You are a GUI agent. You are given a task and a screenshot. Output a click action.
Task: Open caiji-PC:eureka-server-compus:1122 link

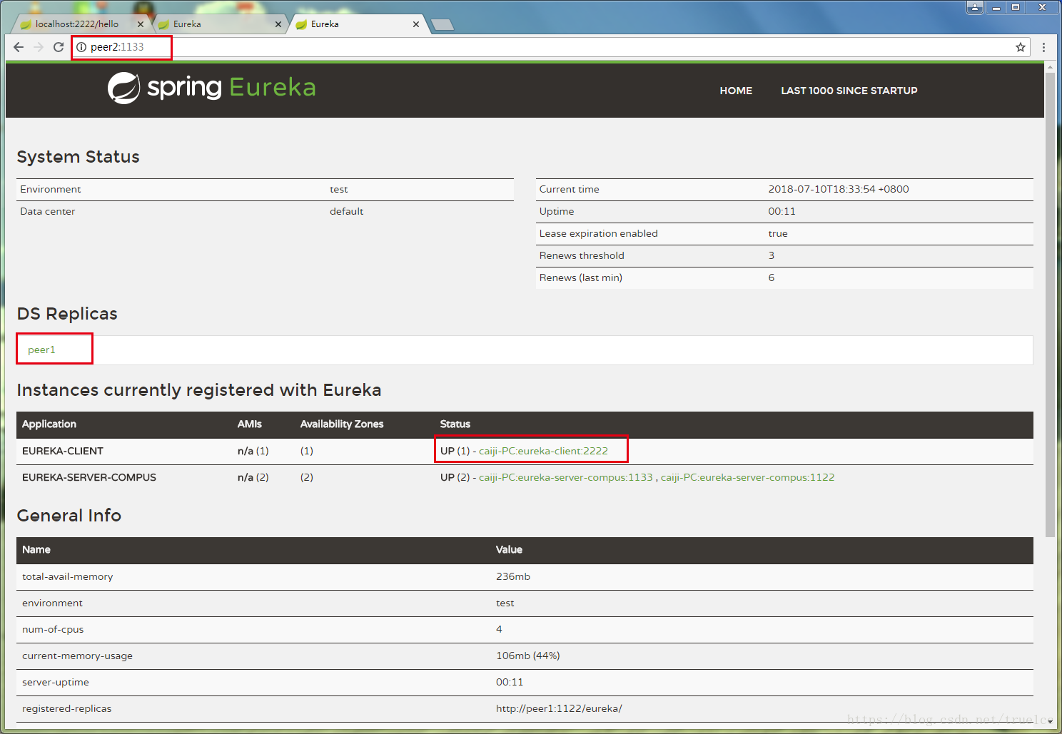[747, 477]
